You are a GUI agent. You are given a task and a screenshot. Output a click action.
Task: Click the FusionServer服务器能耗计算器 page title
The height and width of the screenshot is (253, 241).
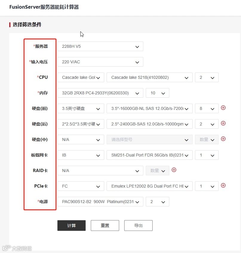pyautogui.click(x=44, y=7)
